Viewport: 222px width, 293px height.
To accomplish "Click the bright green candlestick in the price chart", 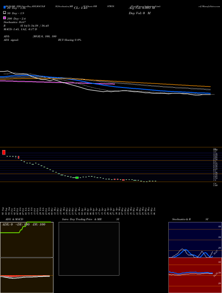I will [x=77, y=178].
